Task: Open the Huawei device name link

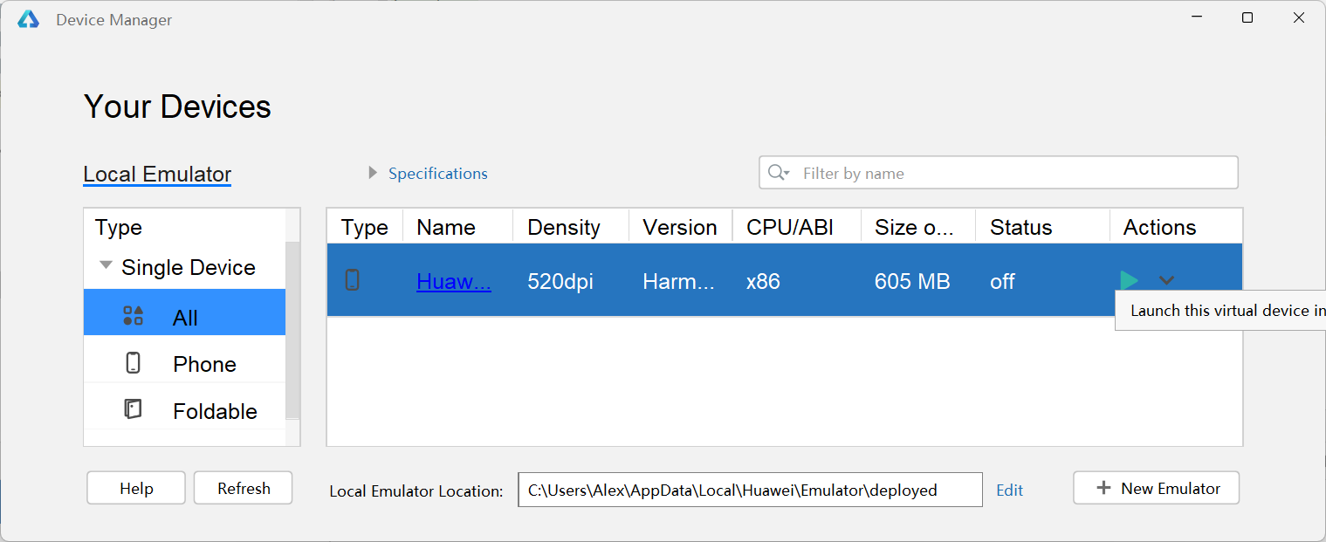Action: (454, 281)
